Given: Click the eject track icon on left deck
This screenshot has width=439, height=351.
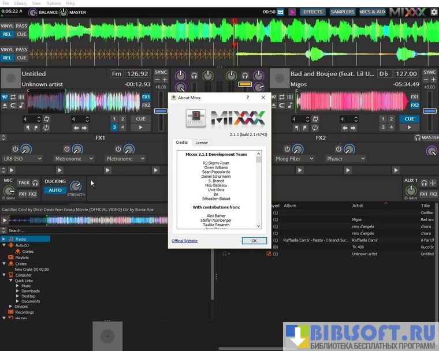Looking at the screenshot, I should coord(5,106).
